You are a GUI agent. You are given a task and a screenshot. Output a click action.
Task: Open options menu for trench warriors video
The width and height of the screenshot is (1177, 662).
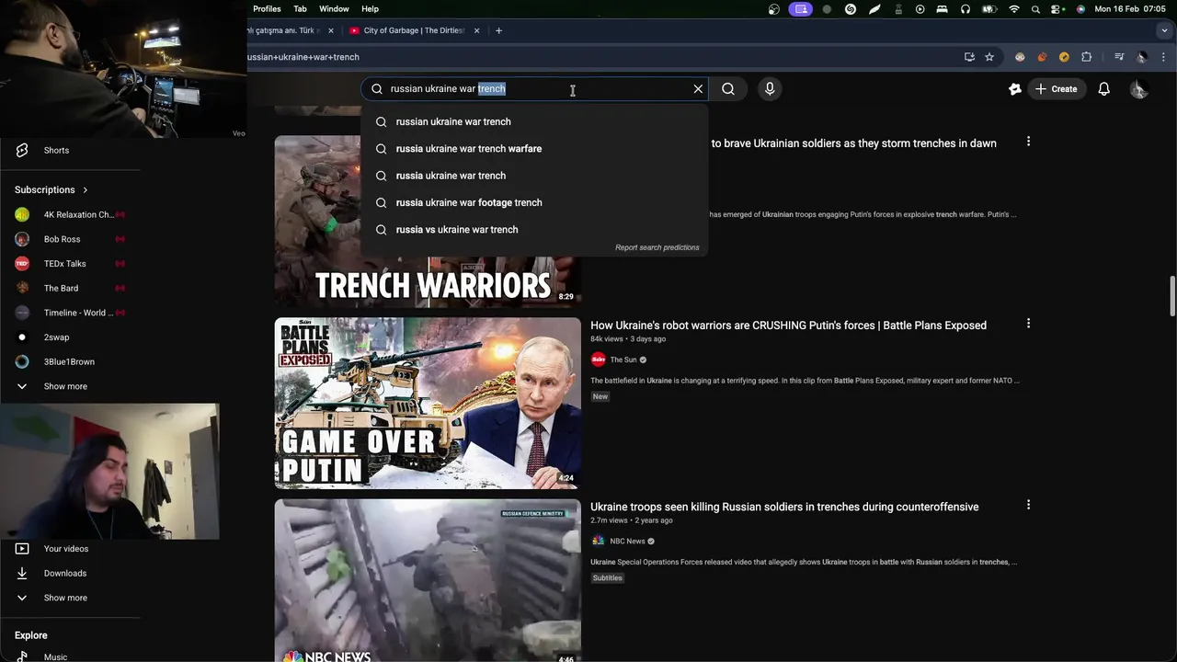(x=1028, y=142)
